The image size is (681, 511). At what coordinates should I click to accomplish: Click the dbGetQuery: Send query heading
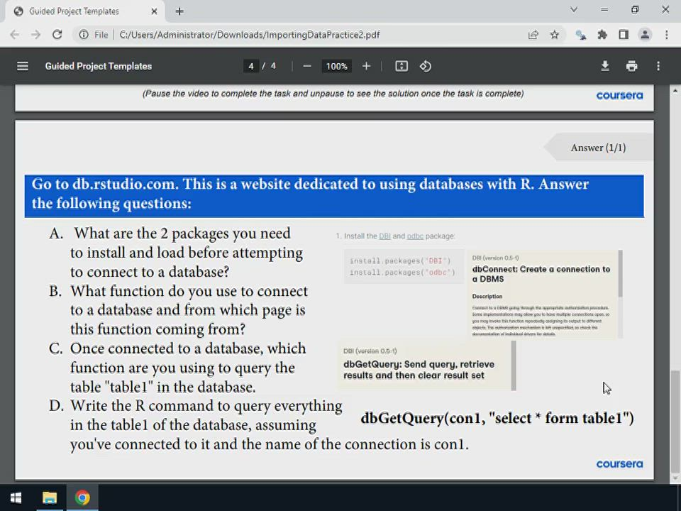click(x=419, y=370)
